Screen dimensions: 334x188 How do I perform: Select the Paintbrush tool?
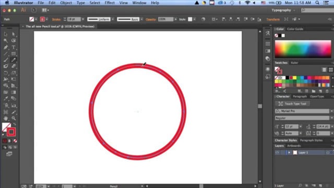6,60
